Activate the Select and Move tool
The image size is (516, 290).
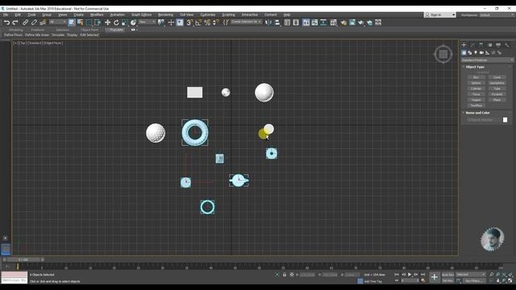click(107, 23)
